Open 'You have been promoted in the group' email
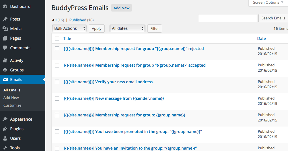The height and width of the screenshot is (151, 288). pos(133,132)
